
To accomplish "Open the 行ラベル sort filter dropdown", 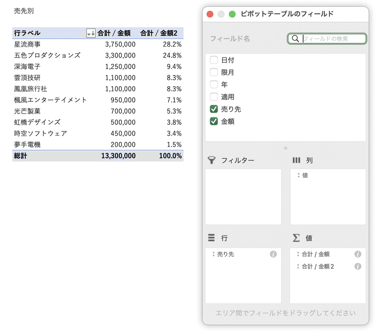I will (x=91, y=33).
